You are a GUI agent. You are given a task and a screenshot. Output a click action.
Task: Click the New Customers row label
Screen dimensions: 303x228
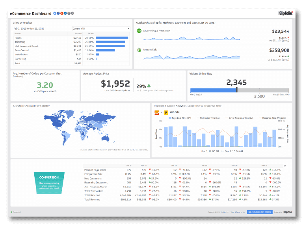click(x=93, y=178)
